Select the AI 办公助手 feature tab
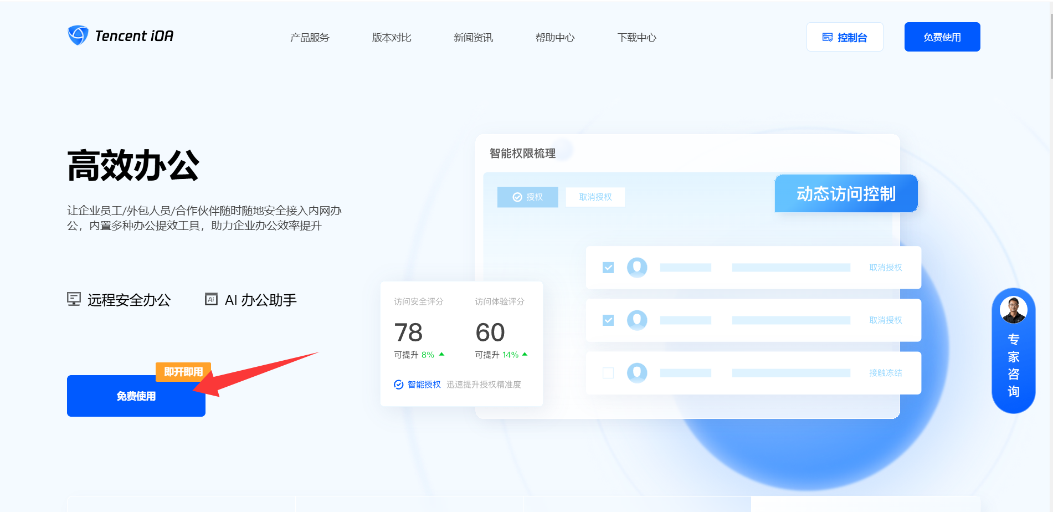This screenshot has height=512, width=1053. (251, 300)
